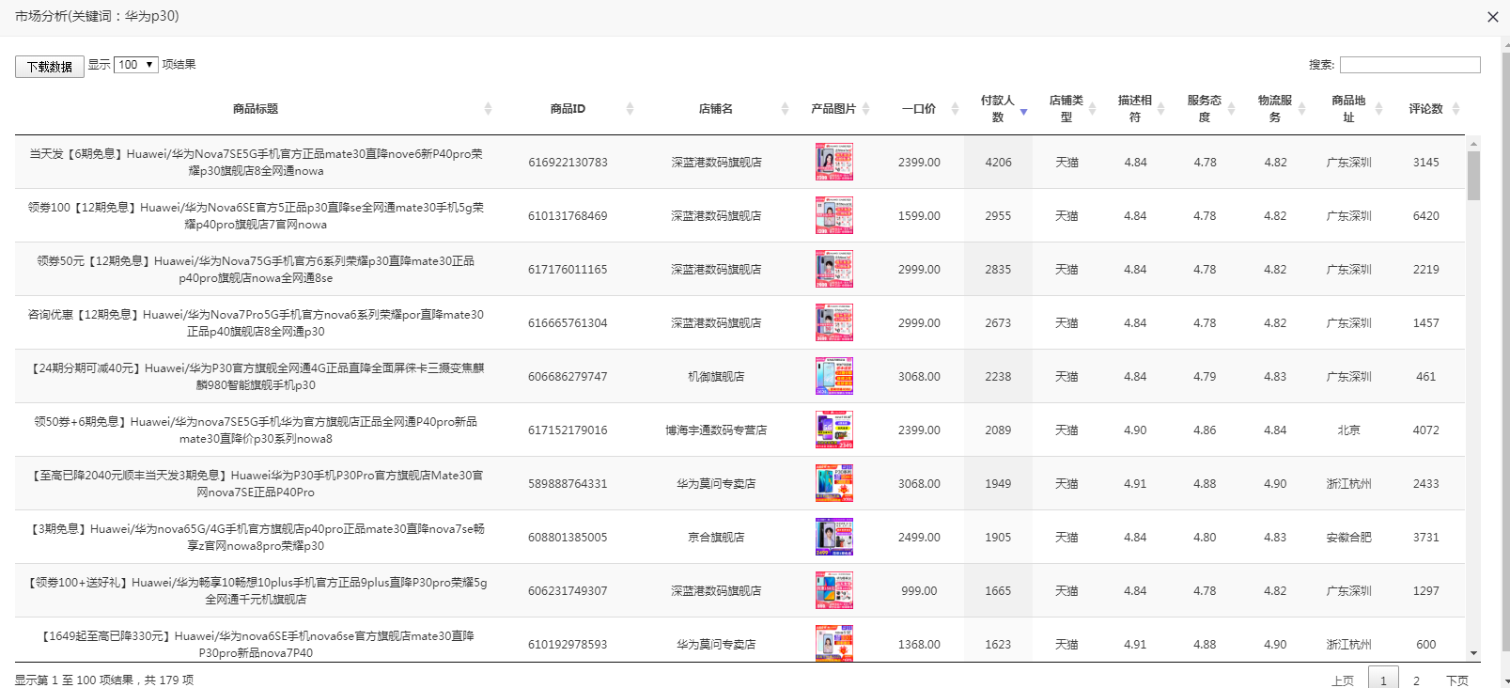Click store name 京合旗舰店
The width and height of the screenshot is (1510, 688).
pyautogui.click(x=716, y=538)
